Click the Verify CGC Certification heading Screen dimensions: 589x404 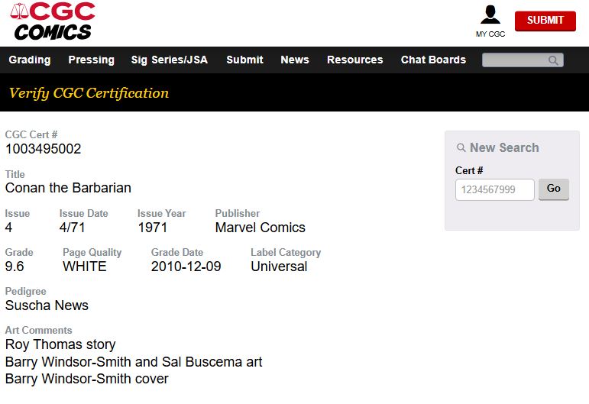89,93
